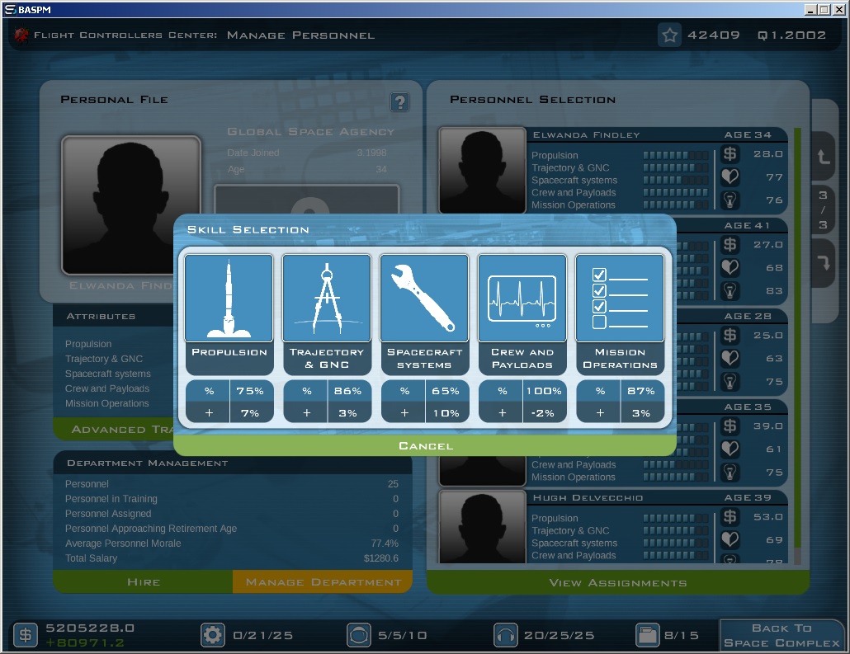Click Crew and Payloads 100% value
The width and height of the screenshot is (850, 654).
click(544, 391)
